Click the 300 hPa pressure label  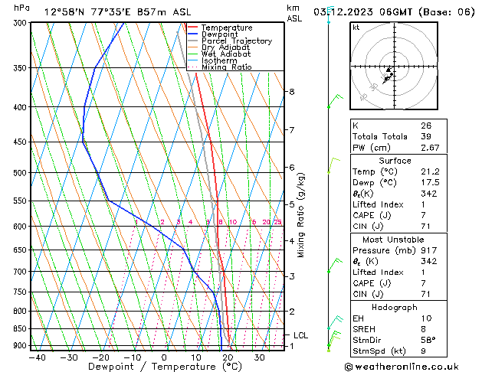point(21,23)
